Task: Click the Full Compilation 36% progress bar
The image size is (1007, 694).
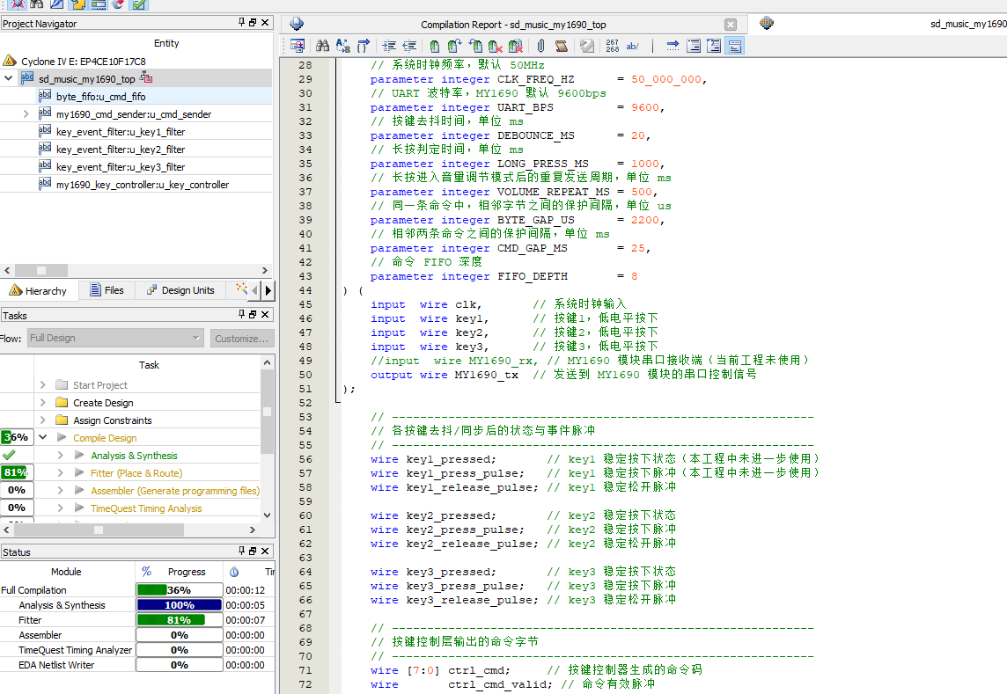Action: tap(180, 590)
